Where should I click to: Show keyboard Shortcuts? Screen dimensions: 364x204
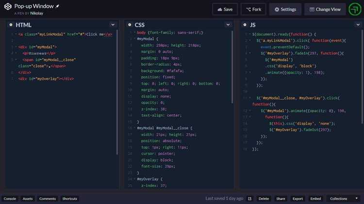69,199
